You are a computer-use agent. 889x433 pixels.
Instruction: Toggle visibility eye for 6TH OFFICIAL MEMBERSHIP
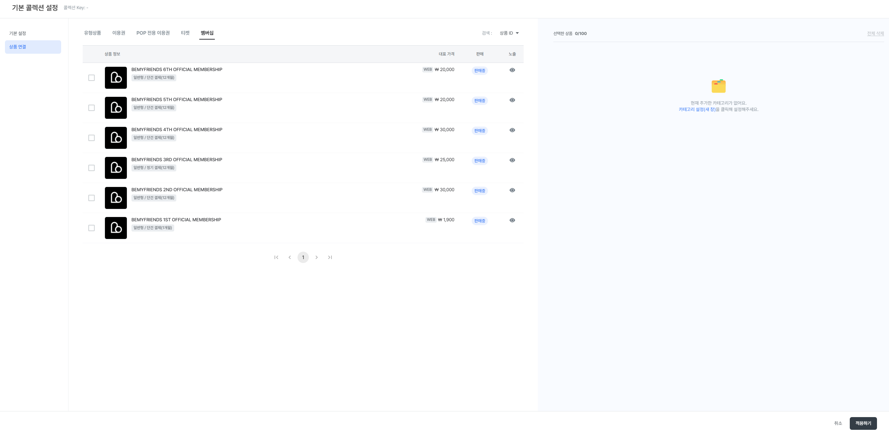pyautogui.click(x=512, y=70)
